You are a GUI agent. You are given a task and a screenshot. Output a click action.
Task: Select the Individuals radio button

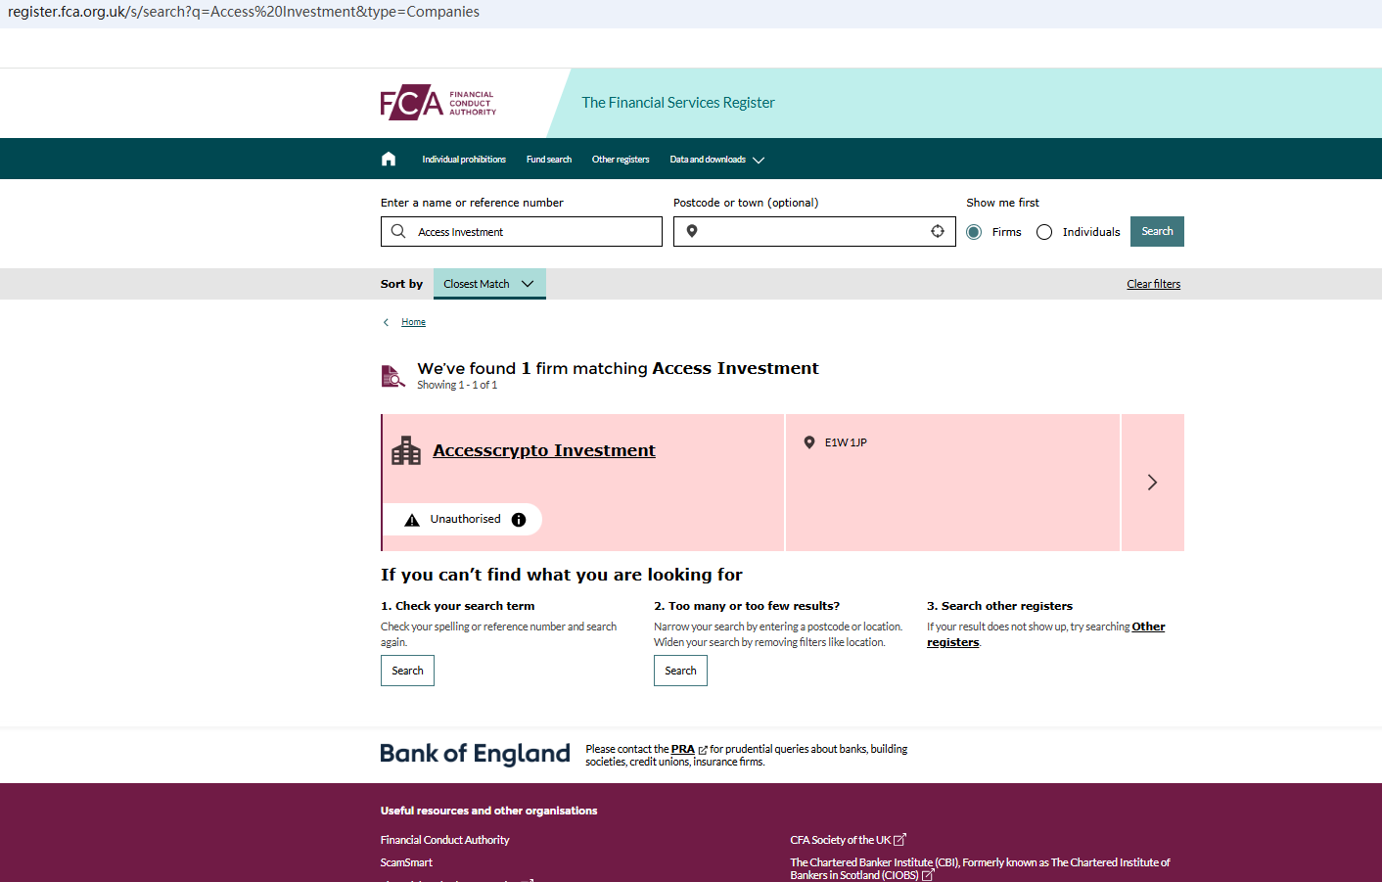[x=1044, y=232]
